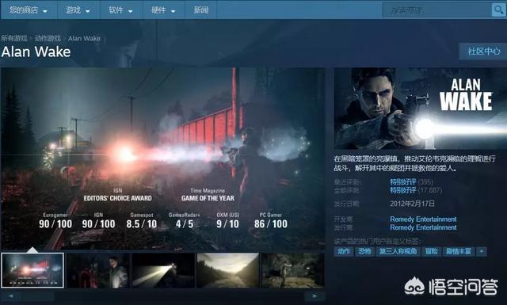Click the main screenshot with review scores
The image size is (507, 305).
click(162, 158)
